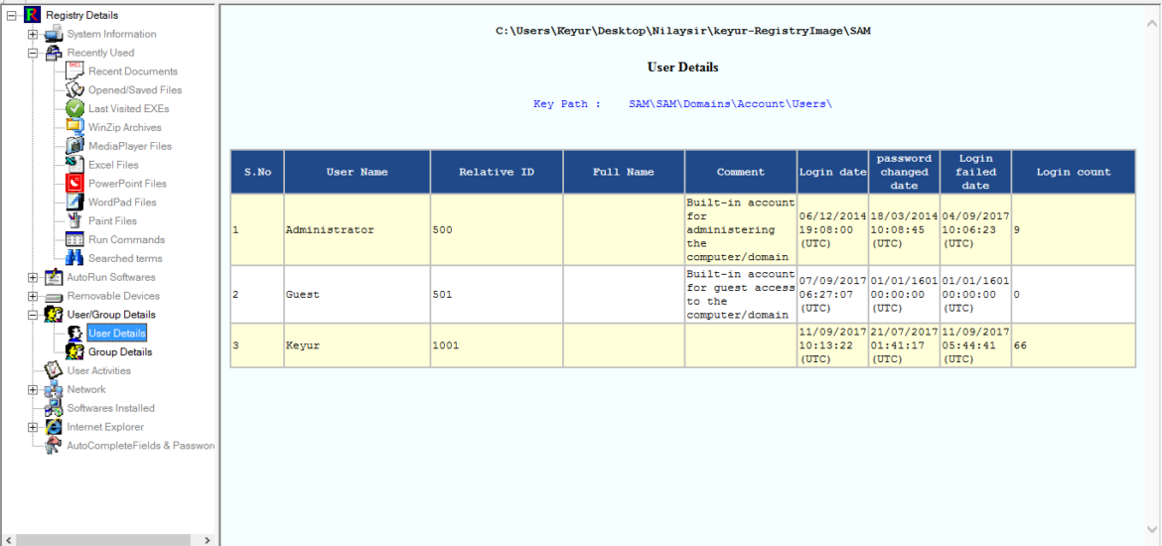Viewport: 1162px width, 546px height.
Task: Click the Login count column header
Action: pyautogui.click(x=1073, y=172)
